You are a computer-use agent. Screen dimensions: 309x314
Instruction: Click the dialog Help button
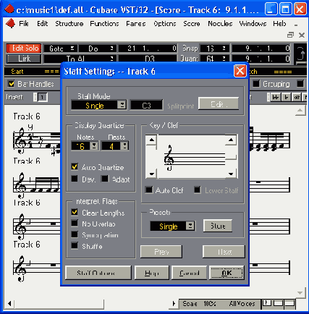(x=152, y=273)
